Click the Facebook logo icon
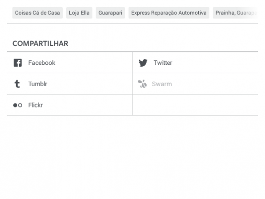The width and height of the screenshot is (265, 199). point(18,63)
